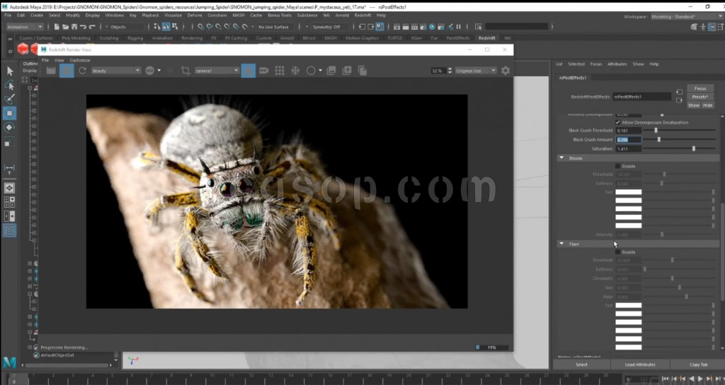Select the crop region tool in Render View

click(185, 71)
